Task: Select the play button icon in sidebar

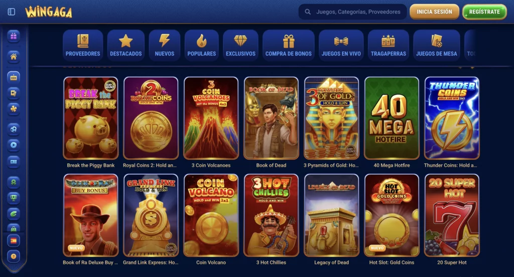Action: (x=14, y=145)
